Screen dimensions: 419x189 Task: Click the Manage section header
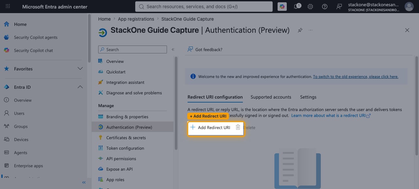(106, 106)
